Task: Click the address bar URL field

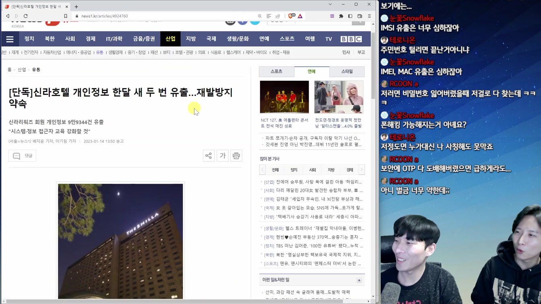Action: pos(165,16)
